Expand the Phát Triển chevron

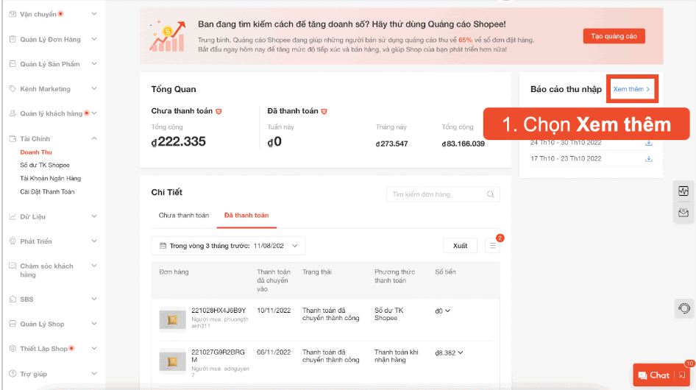point(94,241)
